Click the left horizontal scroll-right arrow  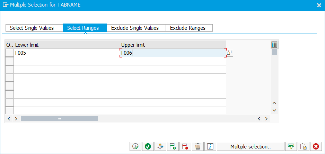click(16, 119)
